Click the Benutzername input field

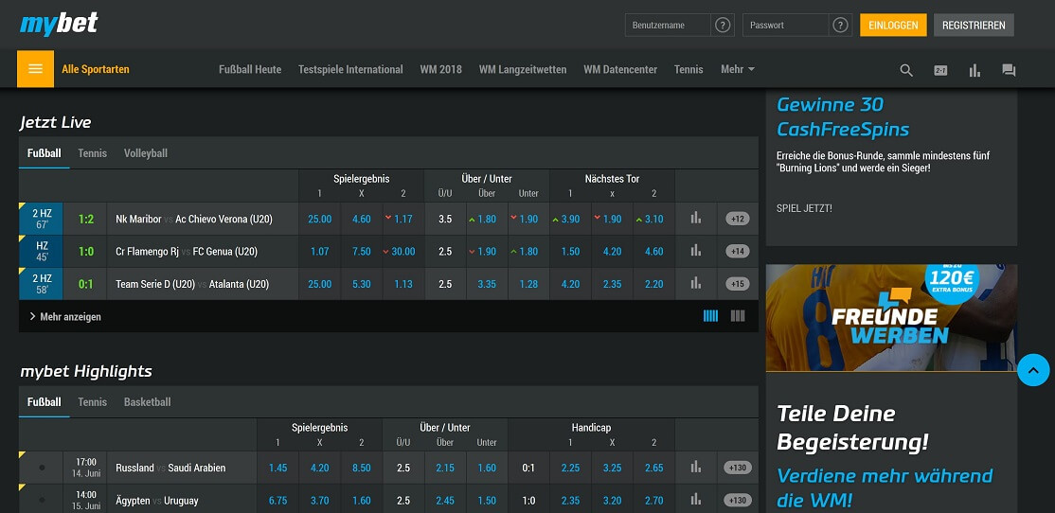point(667,26)
